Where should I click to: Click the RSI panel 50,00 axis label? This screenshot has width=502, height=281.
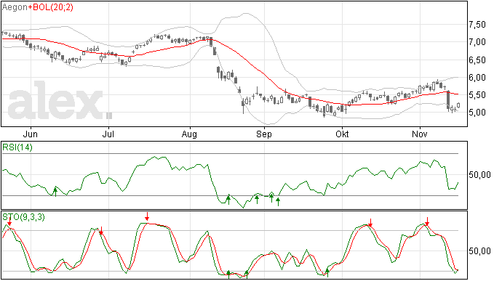[x=479, y=175]
